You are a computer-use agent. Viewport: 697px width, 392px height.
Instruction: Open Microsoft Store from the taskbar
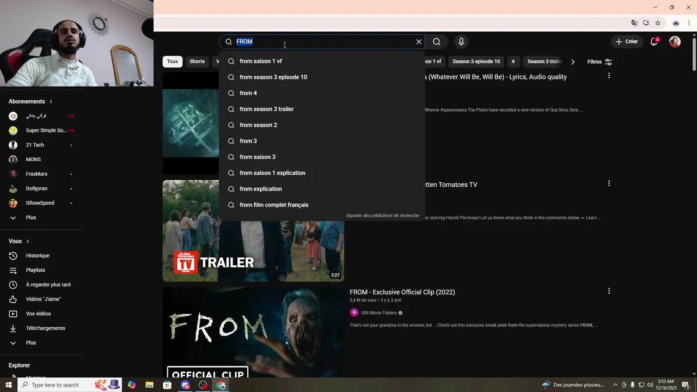(167, 385)
